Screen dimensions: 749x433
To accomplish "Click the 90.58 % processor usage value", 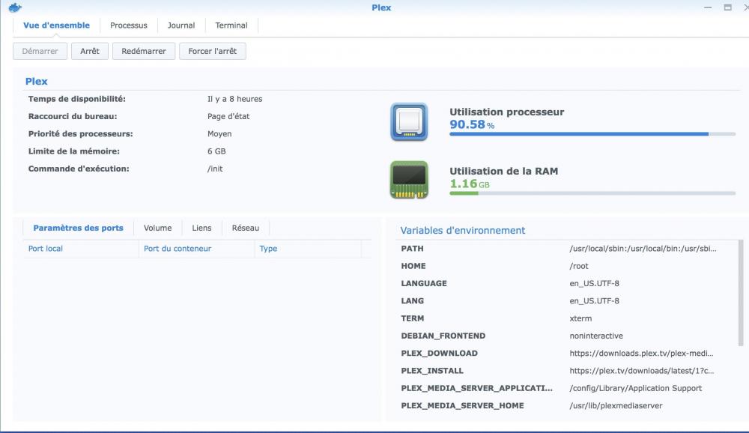I will (x=472, y=125).
